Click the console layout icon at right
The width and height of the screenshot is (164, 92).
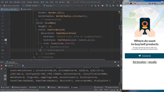(118, 66)
